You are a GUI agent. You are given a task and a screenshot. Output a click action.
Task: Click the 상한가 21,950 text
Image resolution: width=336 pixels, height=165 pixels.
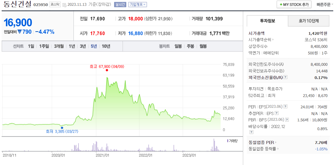(x=158, y=19)
